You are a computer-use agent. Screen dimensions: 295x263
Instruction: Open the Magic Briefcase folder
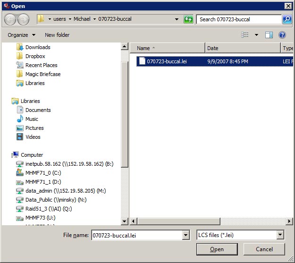click(x=42, y=74)
